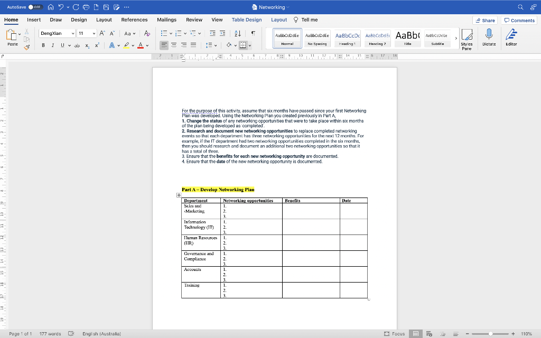541x338 pixels.
Task: Undo the last action
Action: coord(61,7)
